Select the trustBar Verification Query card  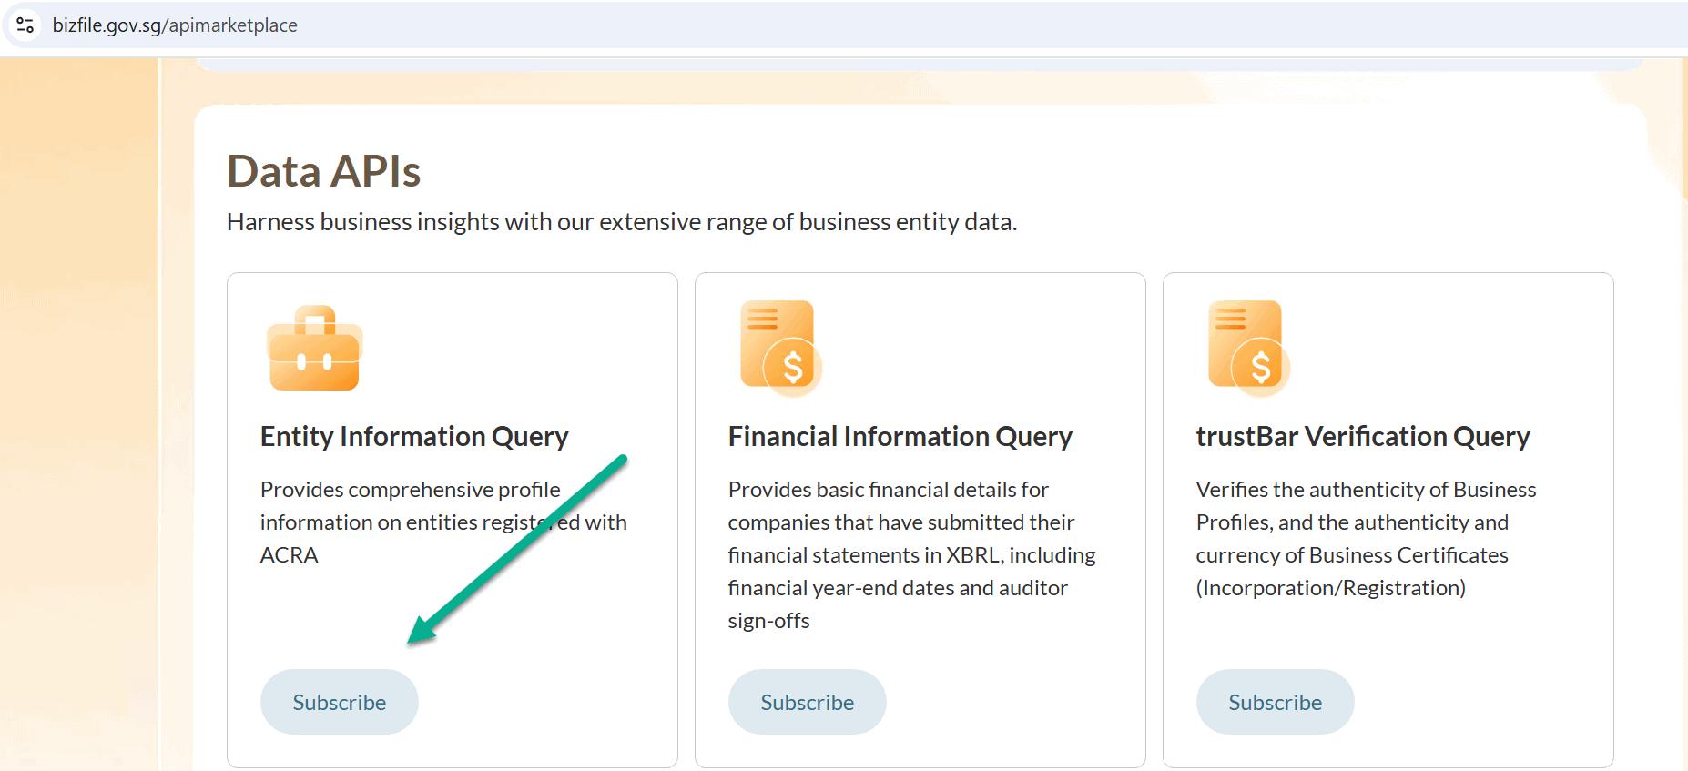pyautogui.click(x=1388, y=520)
